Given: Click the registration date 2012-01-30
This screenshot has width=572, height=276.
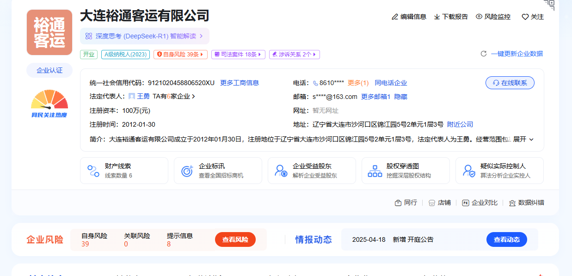Looking at the screenshot, I should tap(138, 124).
